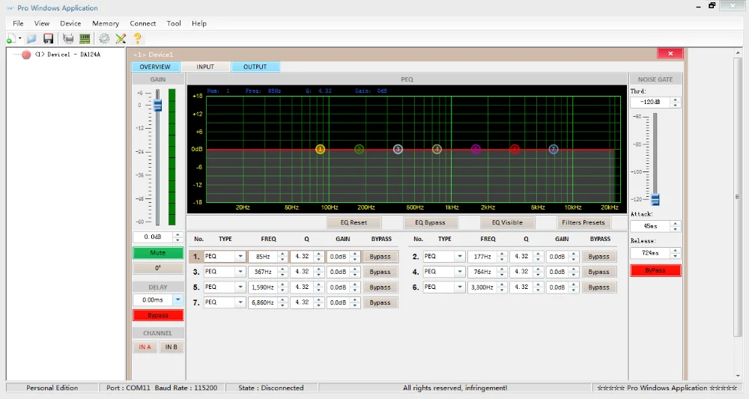
Task: Select EQ node 4 on graph
Action: click(x=437, y=150)
